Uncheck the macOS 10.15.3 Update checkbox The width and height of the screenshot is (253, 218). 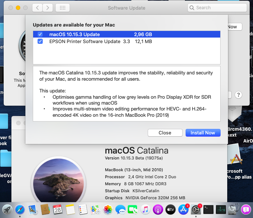[40, 34]
